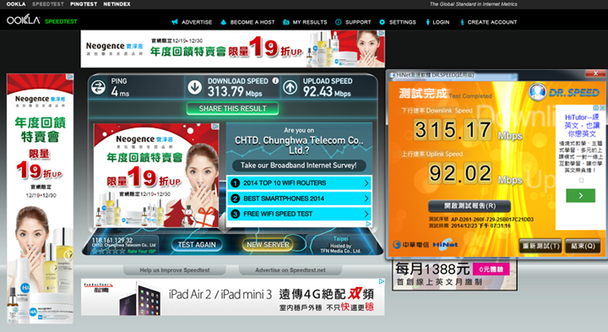
Task: Click AdChoices icon on left sidebar ad
Action: (x=70, y=77)
